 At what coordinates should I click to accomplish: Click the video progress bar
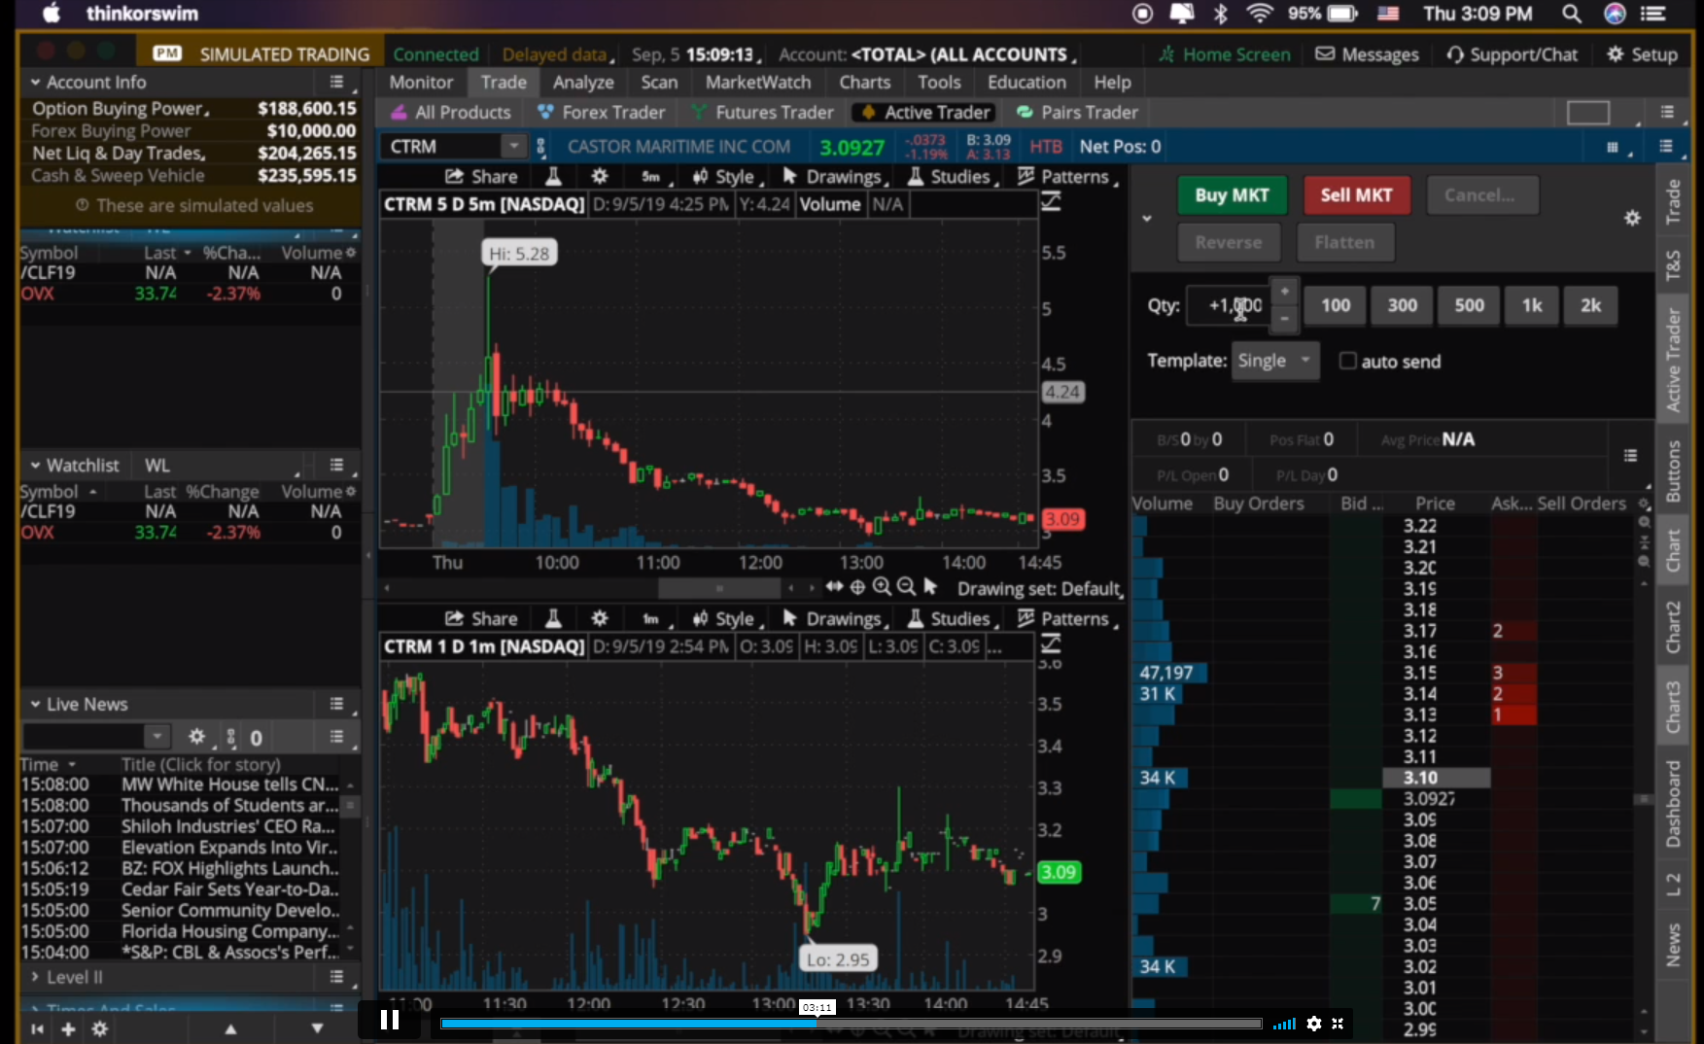[x=851, y=1024]
